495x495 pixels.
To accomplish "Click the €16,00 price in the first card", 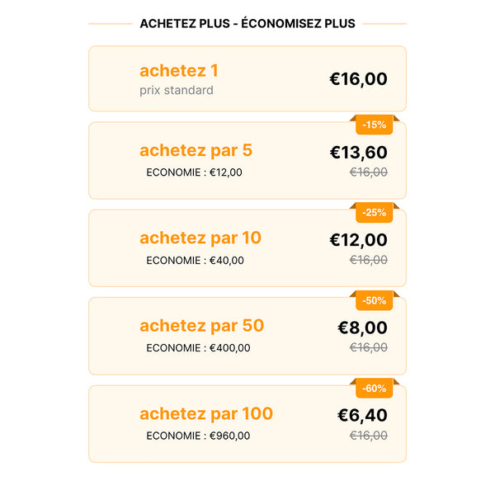I will coord(358,79).
